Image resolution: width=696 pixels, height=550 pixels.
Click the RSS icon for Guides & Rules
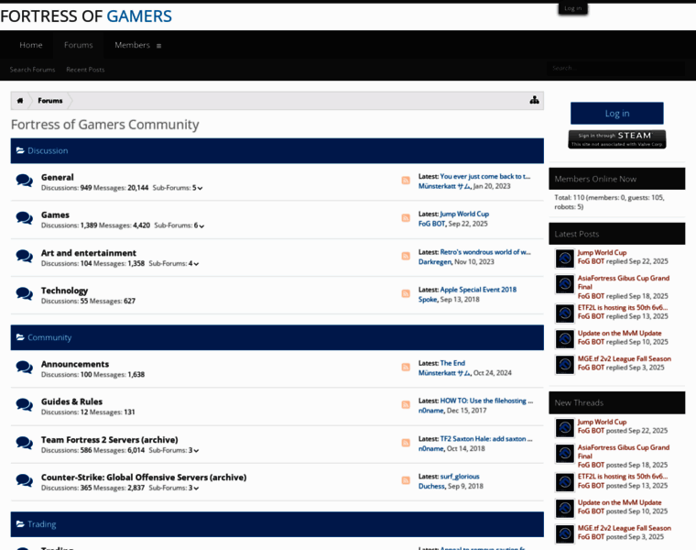(x=406, y=405)
